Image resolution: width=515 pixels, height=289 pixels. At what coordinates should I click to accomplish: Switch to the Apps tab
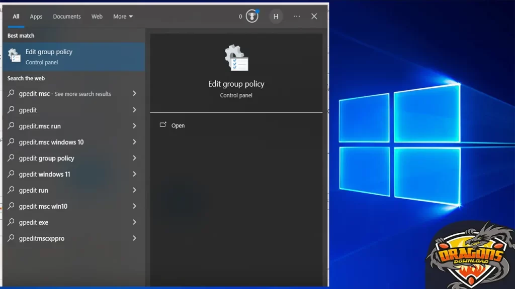coord(36,16)
